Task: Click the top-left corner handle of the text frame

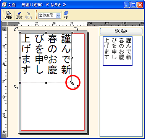Action: 20,33
